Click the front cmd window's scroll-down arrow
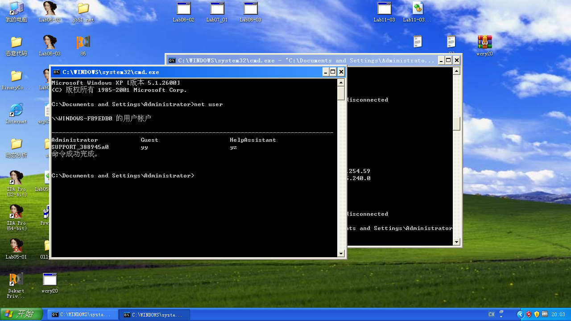Viewport: 571px width, 321px height. point(341,254)
